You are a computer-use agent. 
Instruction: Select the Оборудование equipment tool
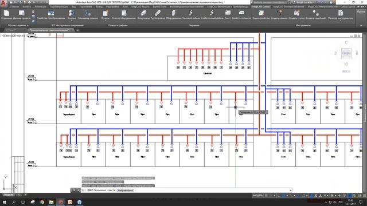(x=173, y=14)
